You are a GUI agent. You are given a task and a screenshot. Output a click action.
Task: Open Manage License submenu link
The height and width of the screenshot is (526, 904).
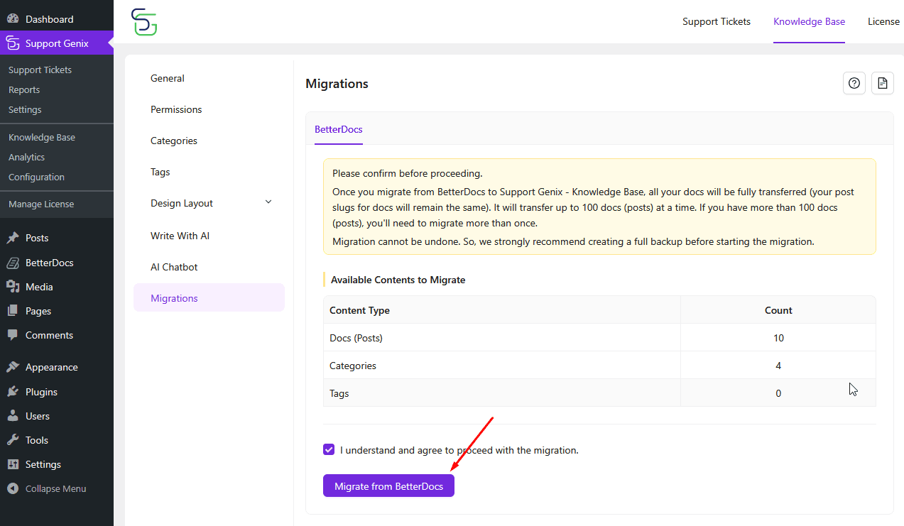41,204
